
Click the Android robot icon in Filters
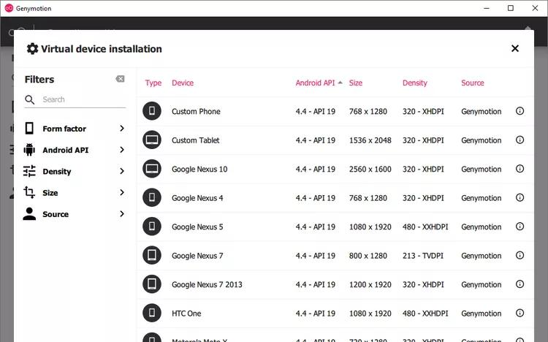29,150
